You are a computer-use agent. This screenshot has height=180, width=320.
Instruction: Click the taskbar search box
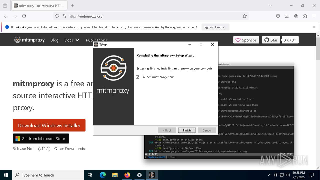tap(48, 175)
